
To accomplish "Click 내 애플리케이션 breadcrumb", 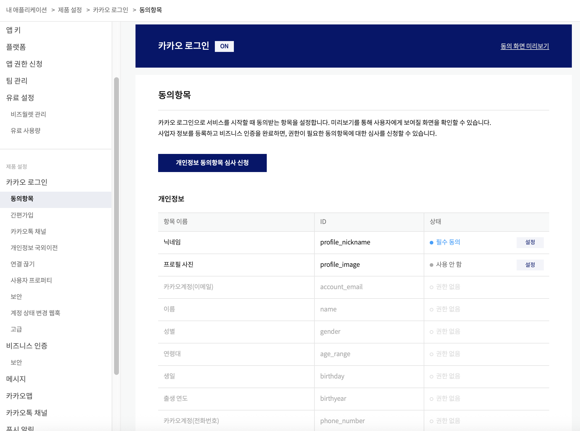I will 27,10.
